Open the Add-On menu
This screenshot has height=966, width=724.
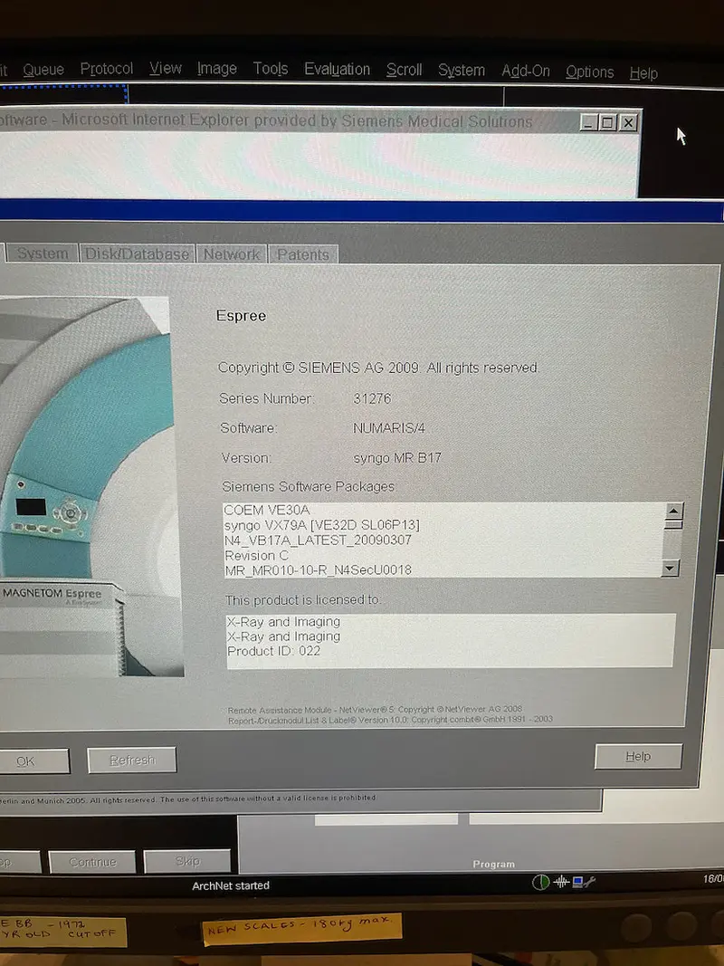pos(525,71)
